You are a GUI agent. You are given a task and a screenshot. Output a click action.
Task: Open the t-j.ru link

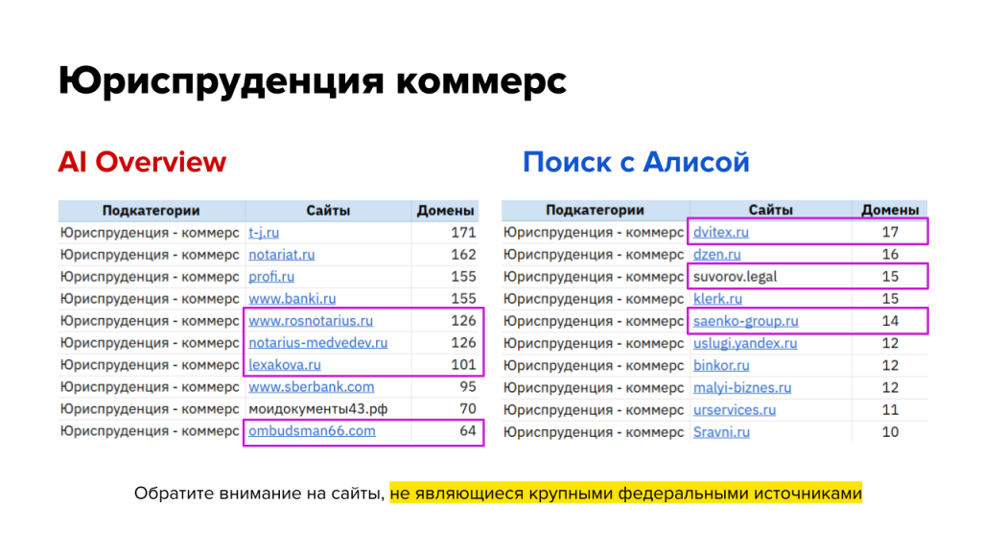tap(264, 233)
